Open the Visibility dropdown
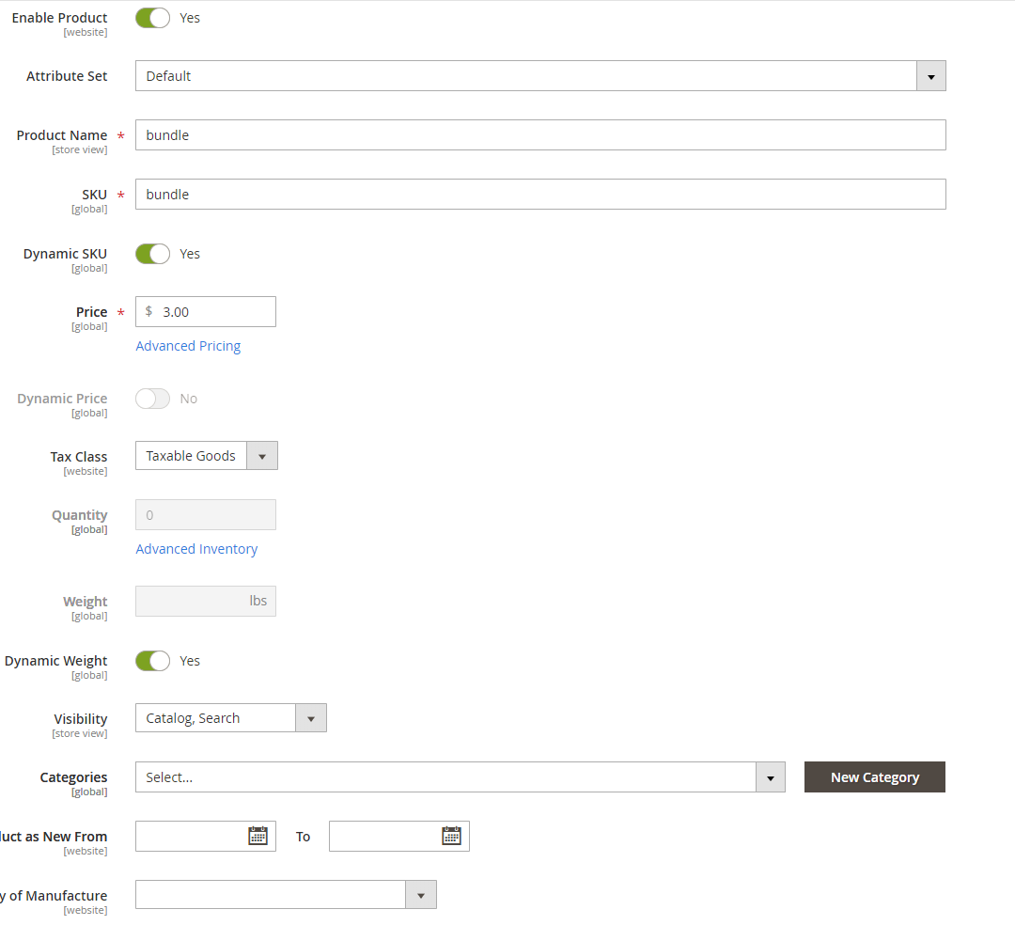Image resolution: width=1015 pixels, height=941 pixels. 231,718
